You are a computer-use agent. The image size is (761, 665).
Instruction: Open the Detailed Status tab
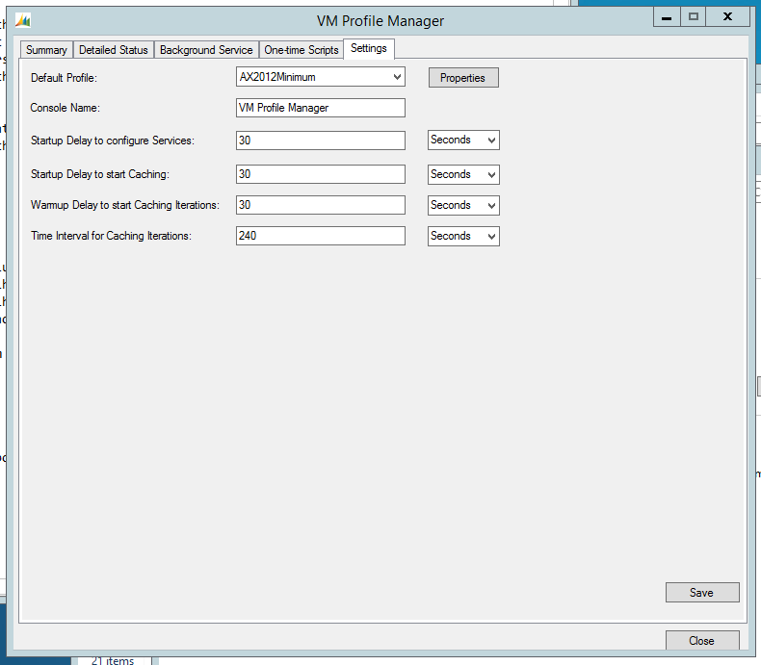point(113,50)
